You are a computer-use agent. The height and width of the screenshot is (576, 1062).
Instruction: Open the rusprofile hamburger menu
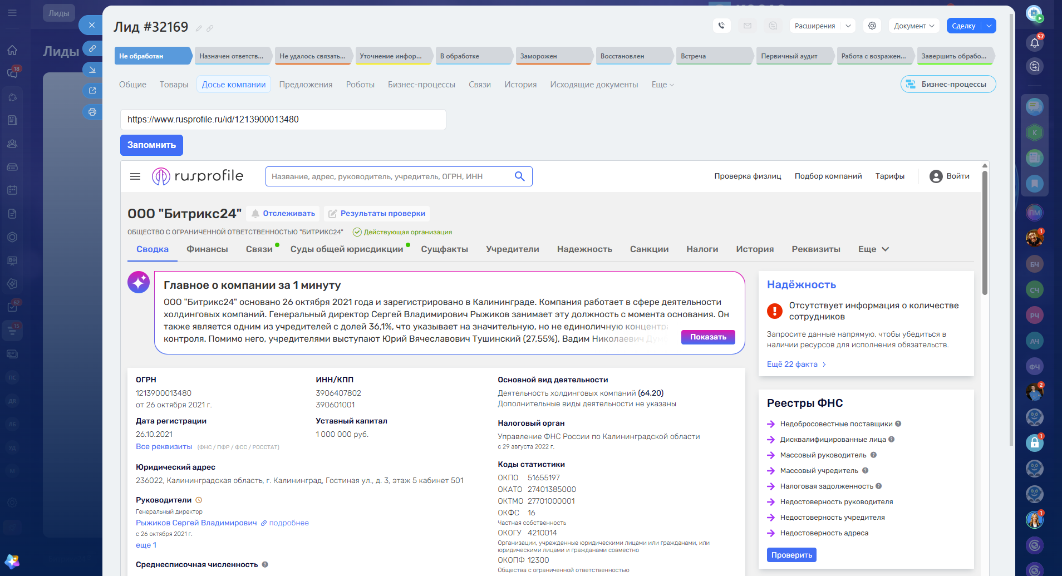click(135, 176)
